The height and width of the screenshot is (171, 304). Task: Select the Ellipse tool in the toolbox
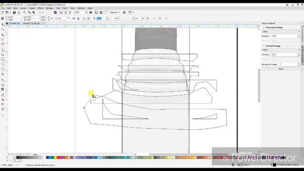2,64
